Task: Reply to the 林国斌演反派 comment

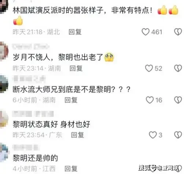Action: point(75,32)
